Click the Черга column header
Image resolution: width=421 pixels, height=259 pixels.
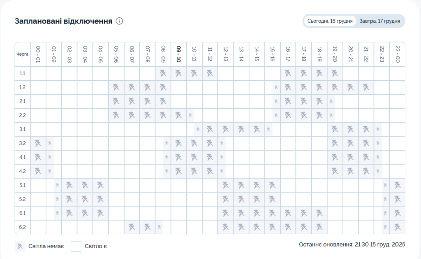coord(23,54)
